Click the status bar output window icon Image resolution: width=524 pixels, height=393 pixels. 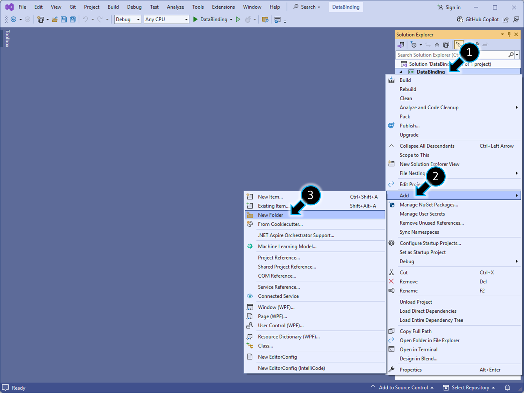(x=5, y=388)
